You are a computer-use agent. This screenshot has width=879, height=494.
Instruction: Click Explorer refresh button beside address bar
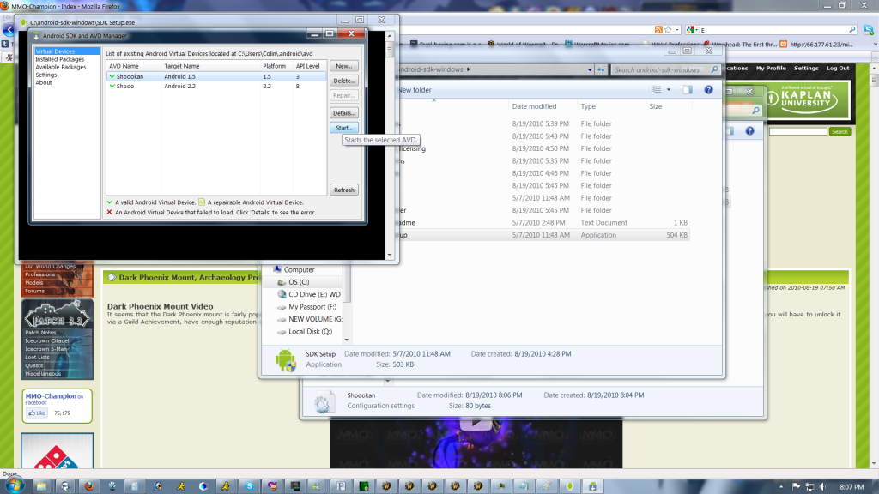[x=600, y=70]
